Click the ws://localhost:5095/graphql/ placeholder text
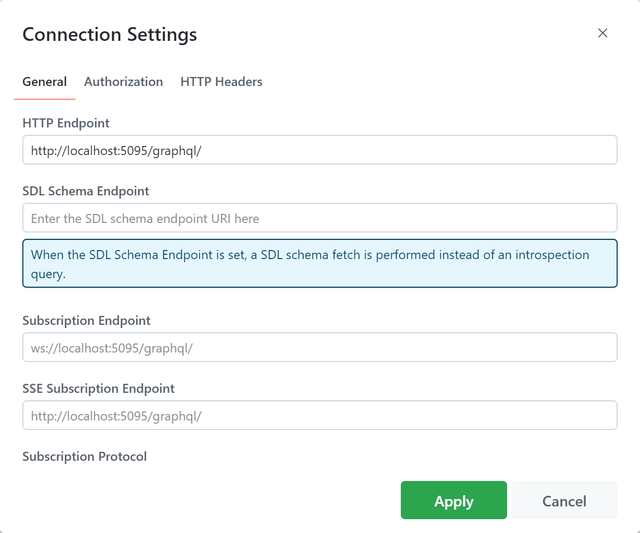The height and width of the screenshot is (533, 640). 112,348
